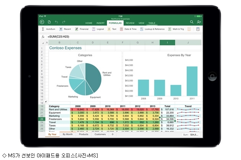Switch to the REVIEW ribbon tab
The image size is (241, 160).
point(130,23)
